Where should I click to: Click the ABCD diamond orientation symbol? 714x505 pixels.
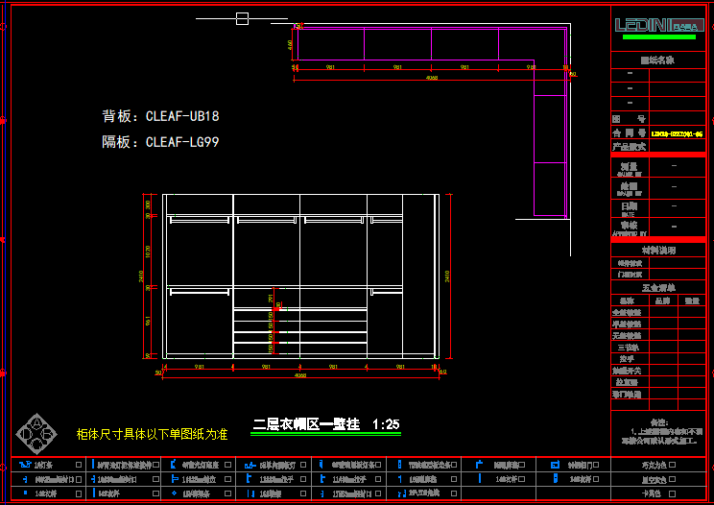(x=36, y=433)
